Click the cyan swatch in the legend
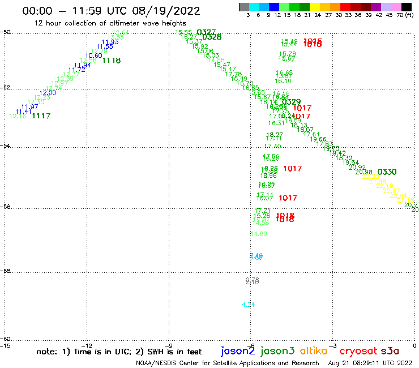Screen dimensions: 419x368 [x=254, y=7]
